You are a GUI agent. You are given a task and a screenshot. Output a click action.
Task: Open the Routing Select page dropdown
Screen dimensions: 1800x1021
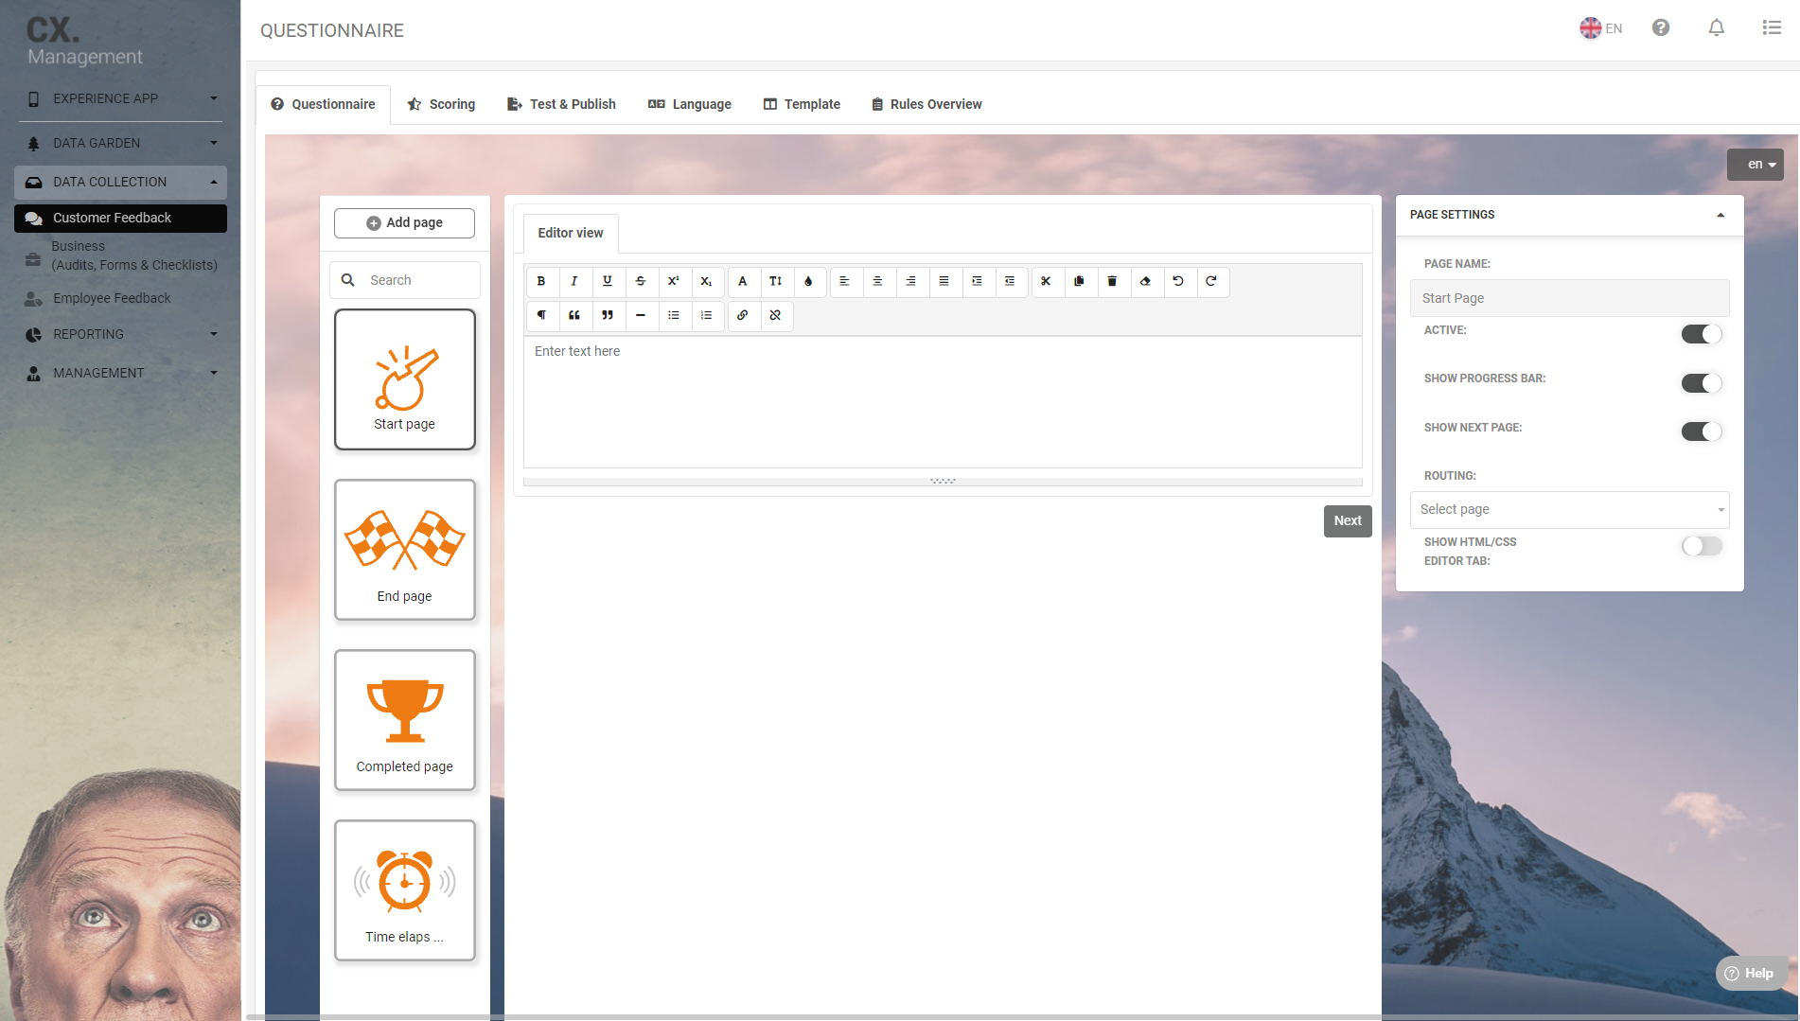pyautogui.click(x=1569, y=509)
